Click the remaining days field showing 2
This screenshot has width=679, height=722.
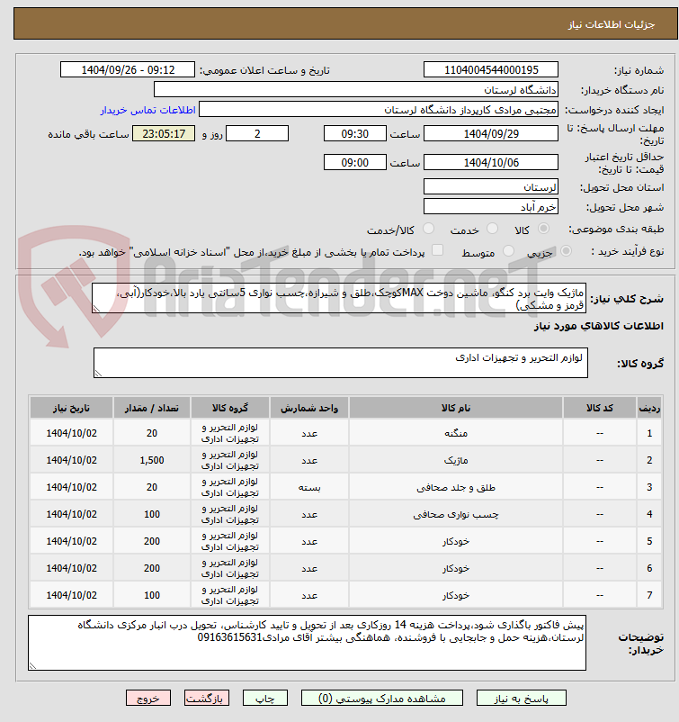point(257,133)
